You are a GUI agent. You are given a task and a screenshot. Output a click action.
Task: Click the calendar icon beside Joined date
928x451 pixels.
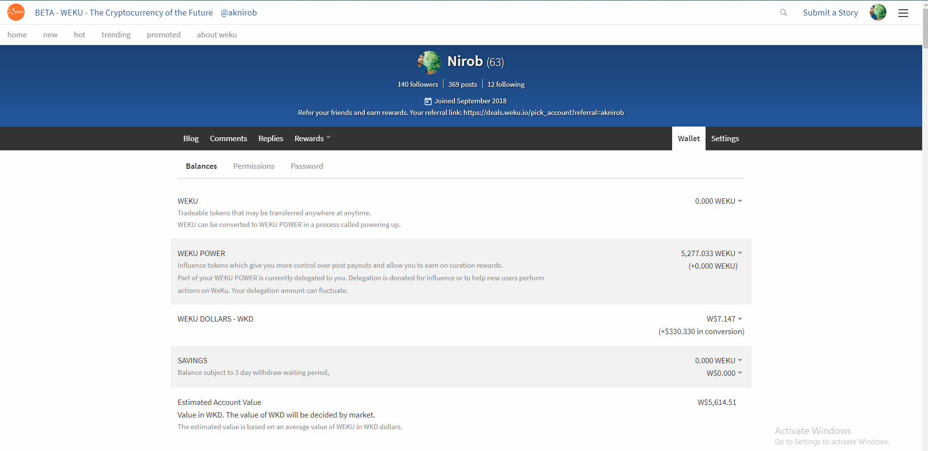428,101
